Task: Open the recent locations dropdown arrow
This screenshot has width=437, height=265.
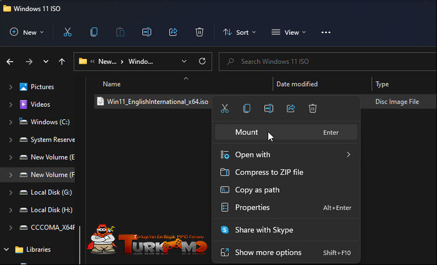Action: [x=45, y=62]
